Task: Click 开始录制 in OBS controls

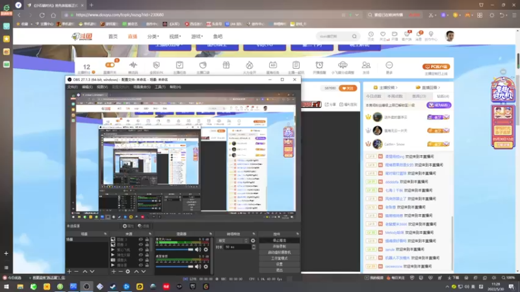Action: pyautogui.click(x=279, y=247)
